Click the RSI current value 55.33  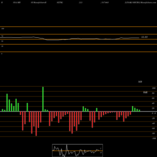click(x=144, y=37)
